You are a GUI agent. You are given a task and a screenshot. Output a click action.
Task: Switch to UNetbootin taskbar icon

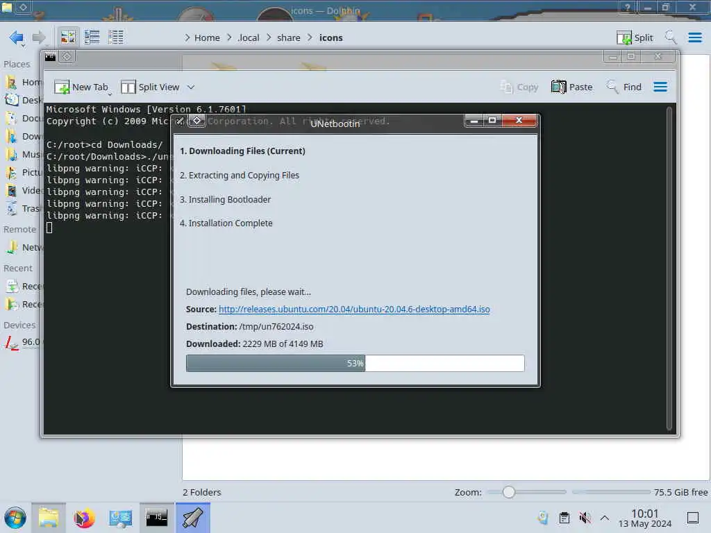[x=193, y=518]
